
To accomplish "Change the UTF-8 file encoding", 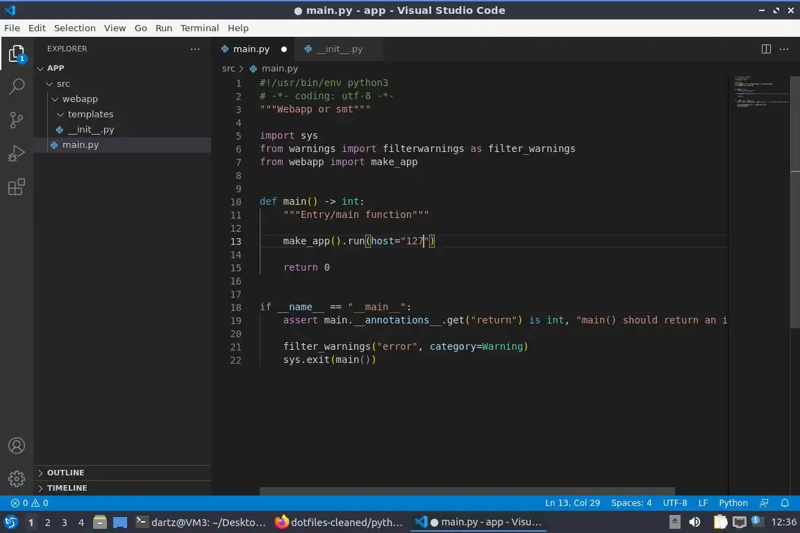I will click(x=675, y=503).
